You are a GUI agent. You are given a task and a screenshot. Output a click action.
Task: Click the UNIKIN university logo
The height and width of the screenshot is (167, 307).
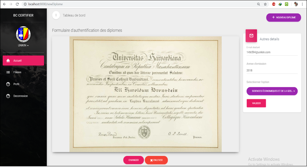pos(23,34)
